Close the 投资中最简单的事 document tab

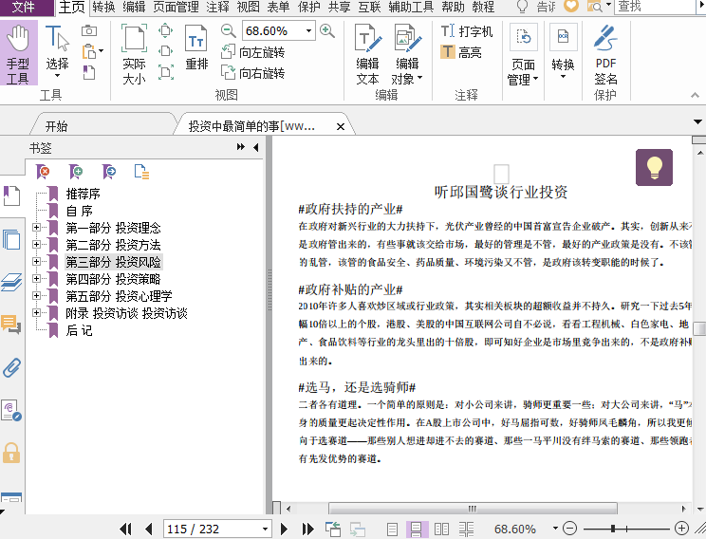[341, 127]
